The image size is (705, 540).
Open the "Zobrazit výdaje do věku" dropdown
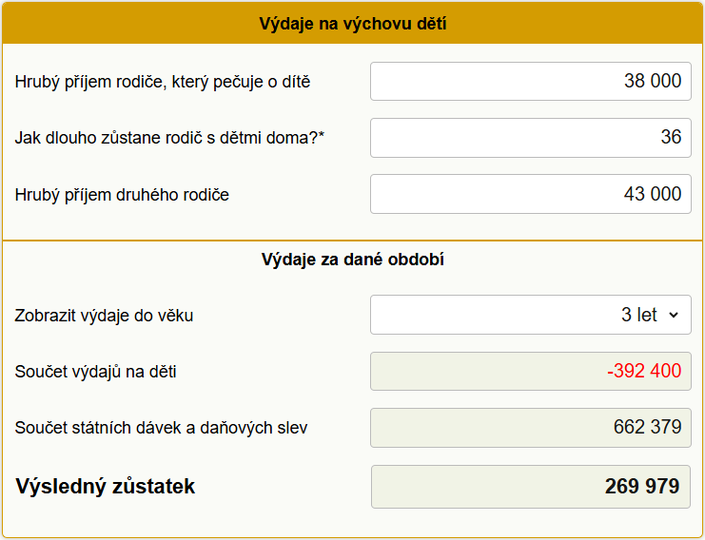[530, 315]
